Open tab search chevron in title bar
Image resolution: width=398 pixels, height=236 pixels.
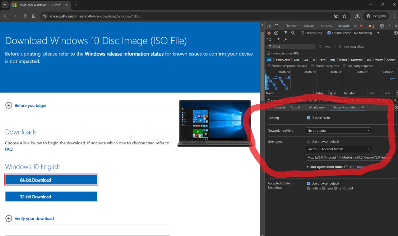(x=5, y=5)
